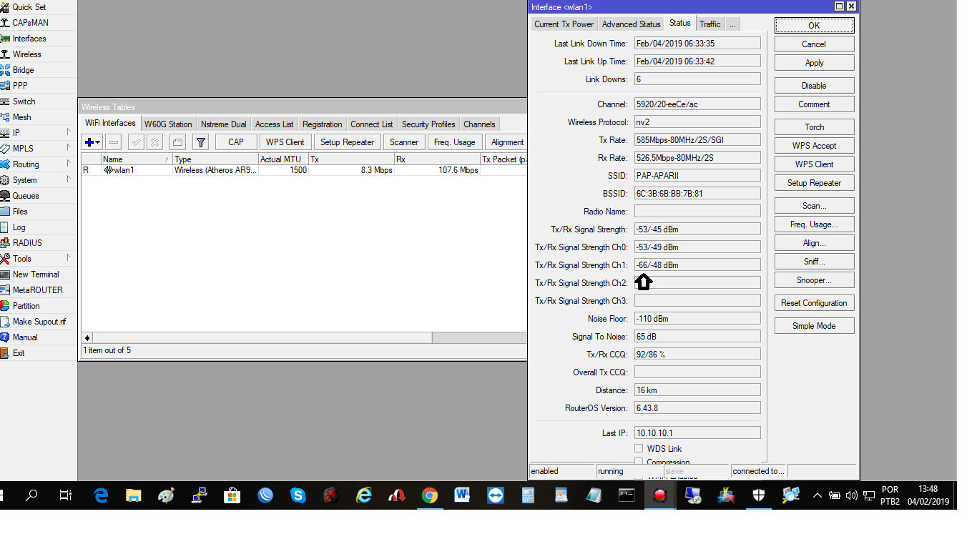977x549 pixels.
Task: Click the disable X icon in Wireless Tables
Action: pos(154,142)
